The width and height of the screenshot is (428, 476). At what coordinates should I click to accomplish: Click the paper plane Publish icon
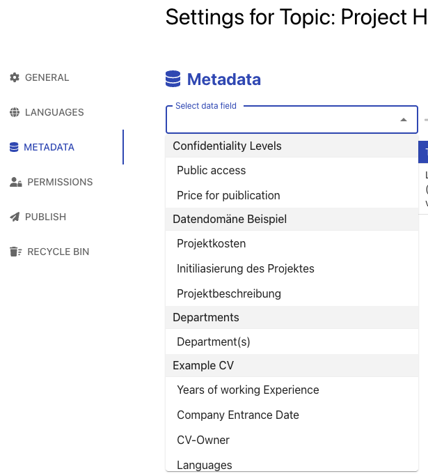tap(15, 217)
